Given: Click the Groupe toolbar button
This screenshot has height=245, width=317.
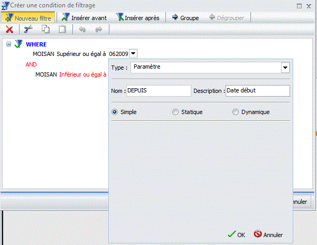Looking at the screenshot, I should point(185,18).
